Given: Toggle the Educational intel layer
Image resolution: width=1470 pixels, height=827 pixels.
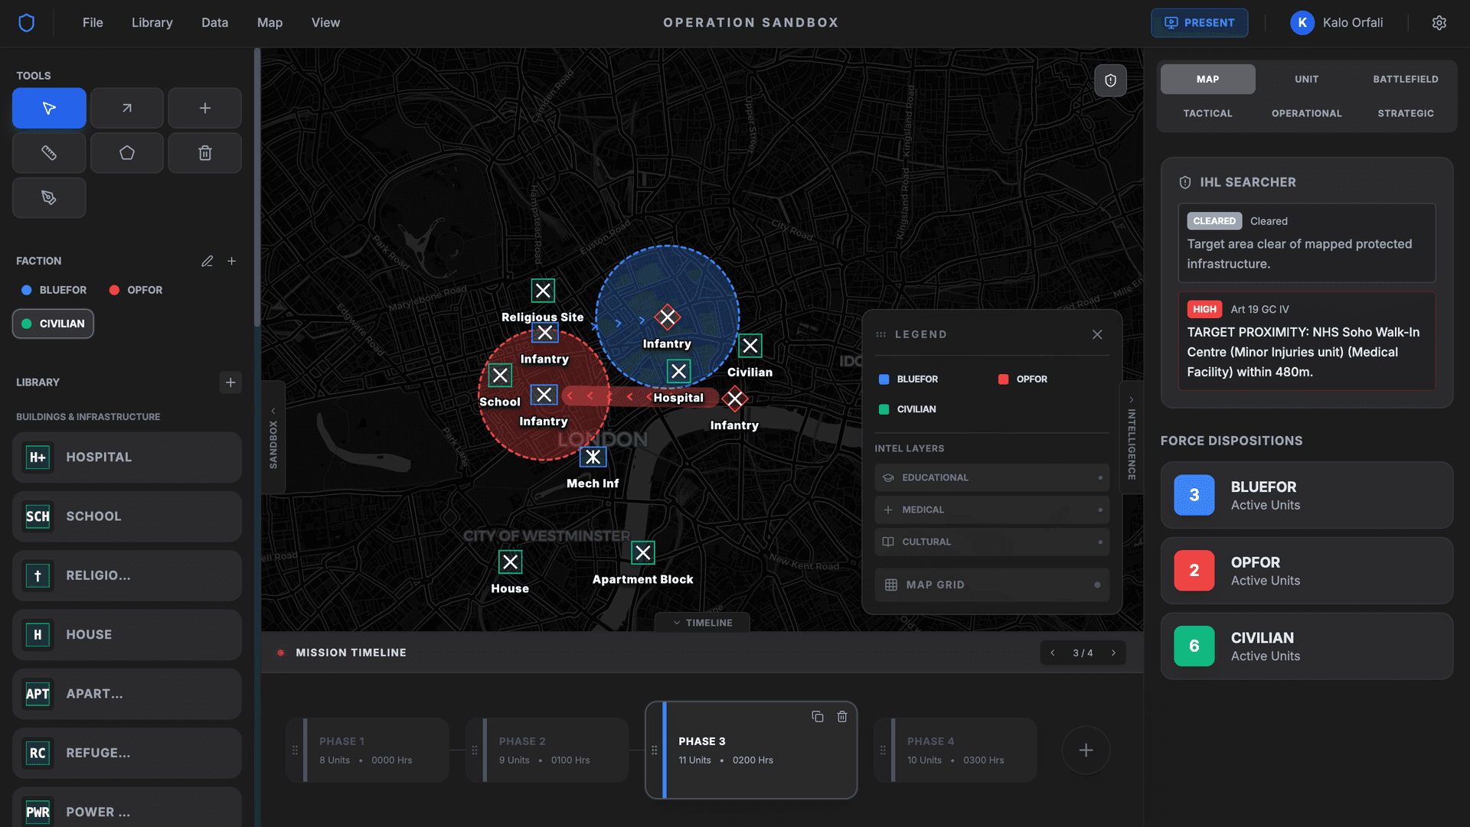Looking at the screenshot, I should click(x=991, y=477).
